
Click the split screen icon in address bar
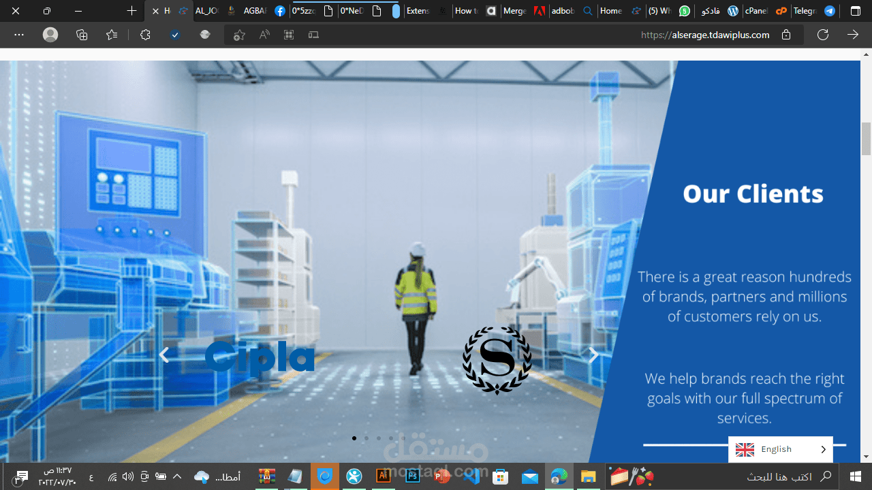(313, 35)
